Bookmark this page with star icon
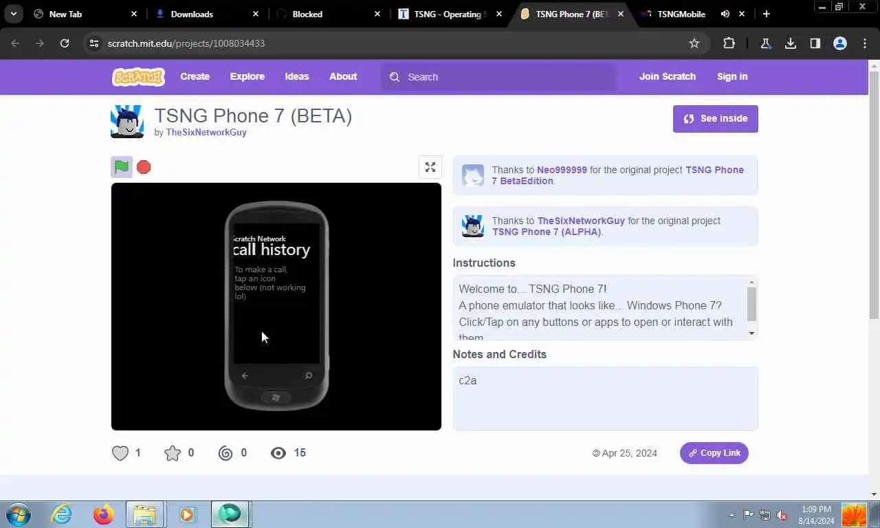Viewport: 880px width, 528px height. pos(694,43)
